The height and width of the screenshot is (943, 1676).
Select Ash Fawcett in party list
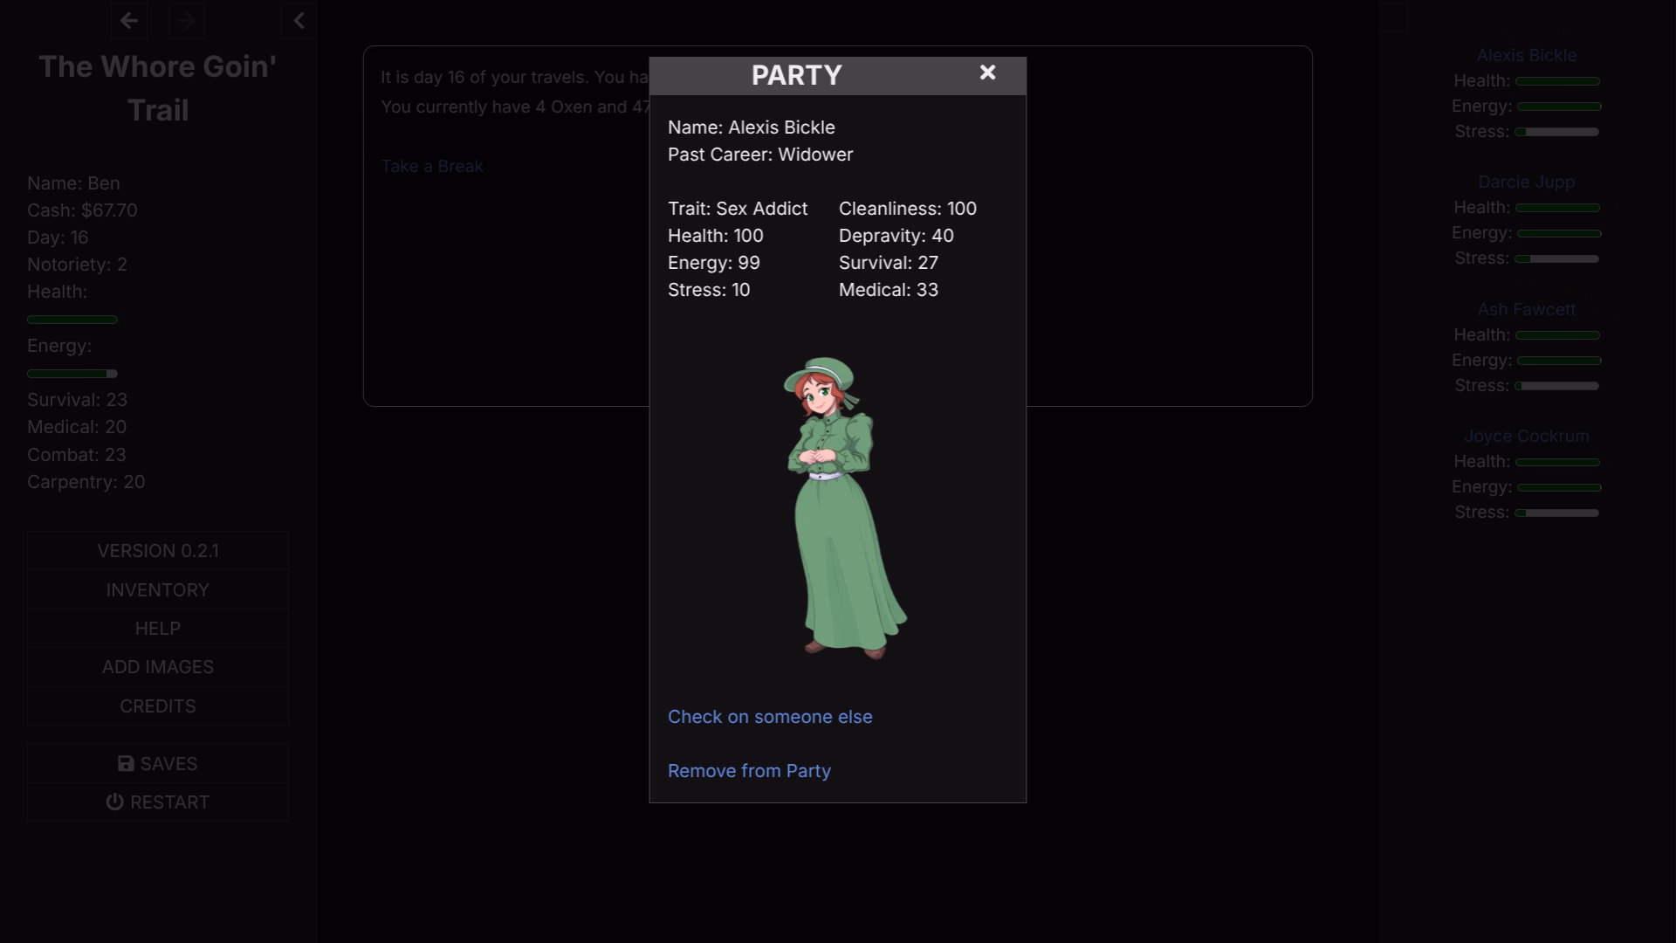pos(1527,309)
